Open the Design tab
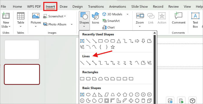The image size is (203, 104). [77, 7]
